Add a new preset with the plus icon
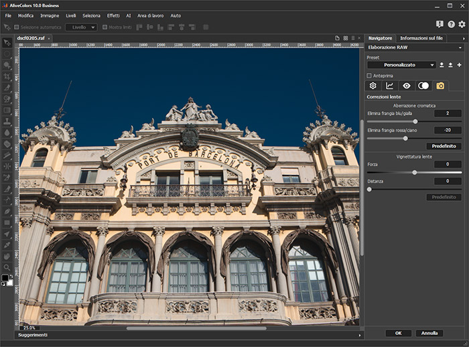The image size is (469, 347). click(x=460, y=65)
